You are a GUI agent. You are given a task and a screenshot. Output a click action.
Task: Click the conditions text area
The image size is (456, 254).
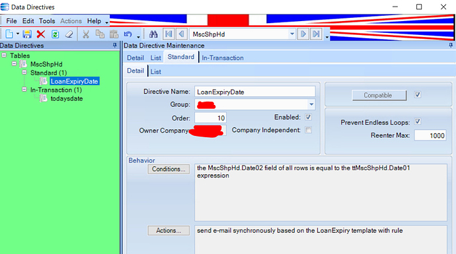[x=321, y=193]
